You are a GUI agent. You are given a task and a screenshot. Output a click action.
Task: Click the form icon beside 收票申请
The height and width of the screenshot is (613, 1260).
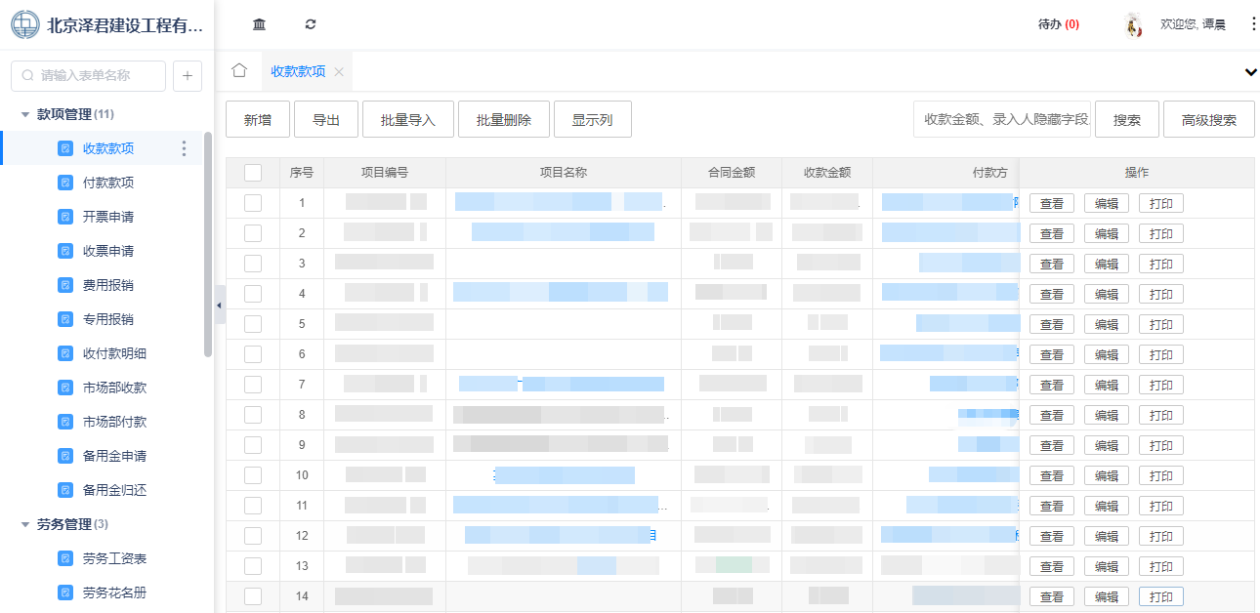click(65, 251)
